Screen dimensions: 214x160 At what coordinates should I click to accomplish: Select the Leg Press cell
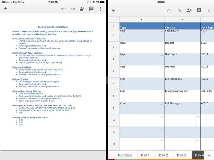[x=182, y=71]
